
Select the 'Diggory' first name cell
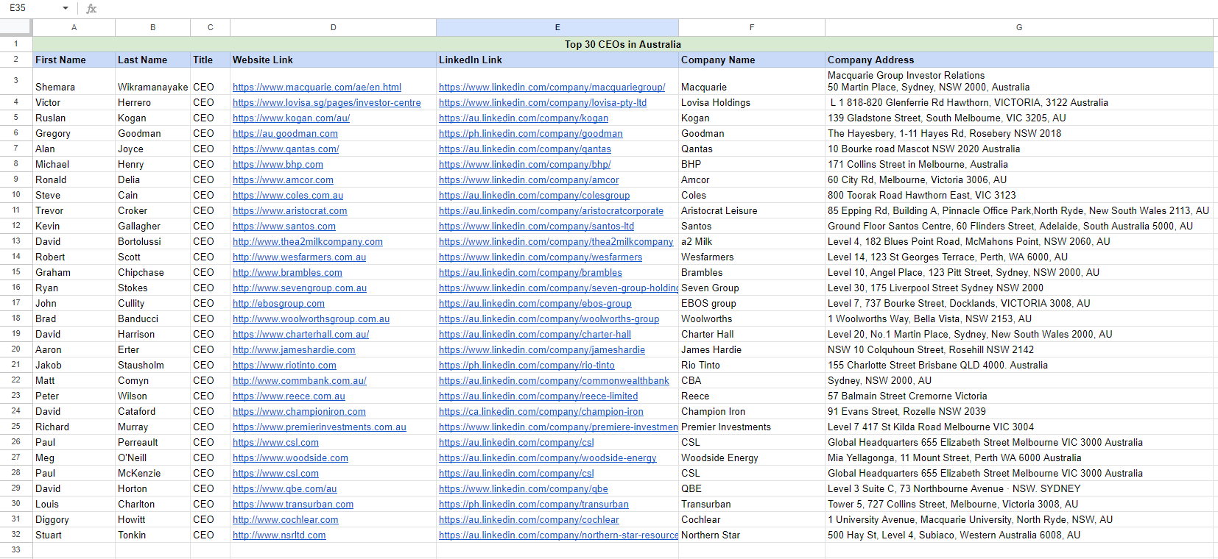(74, 520)
